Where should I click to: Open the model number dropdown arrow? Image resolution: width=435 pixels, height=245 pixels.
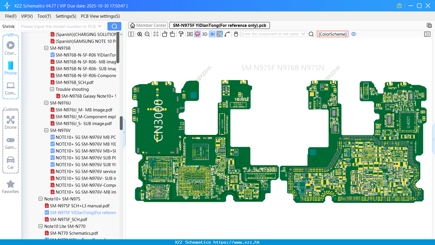click(100, 26)
